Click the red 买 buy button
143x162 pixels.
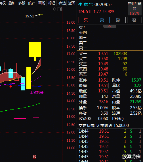[x=86, y=20]
